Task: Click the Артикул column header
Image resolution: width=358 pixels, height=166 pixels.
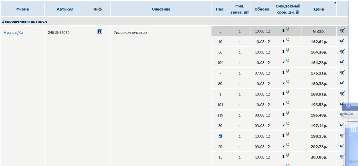Action: [65, 9]
